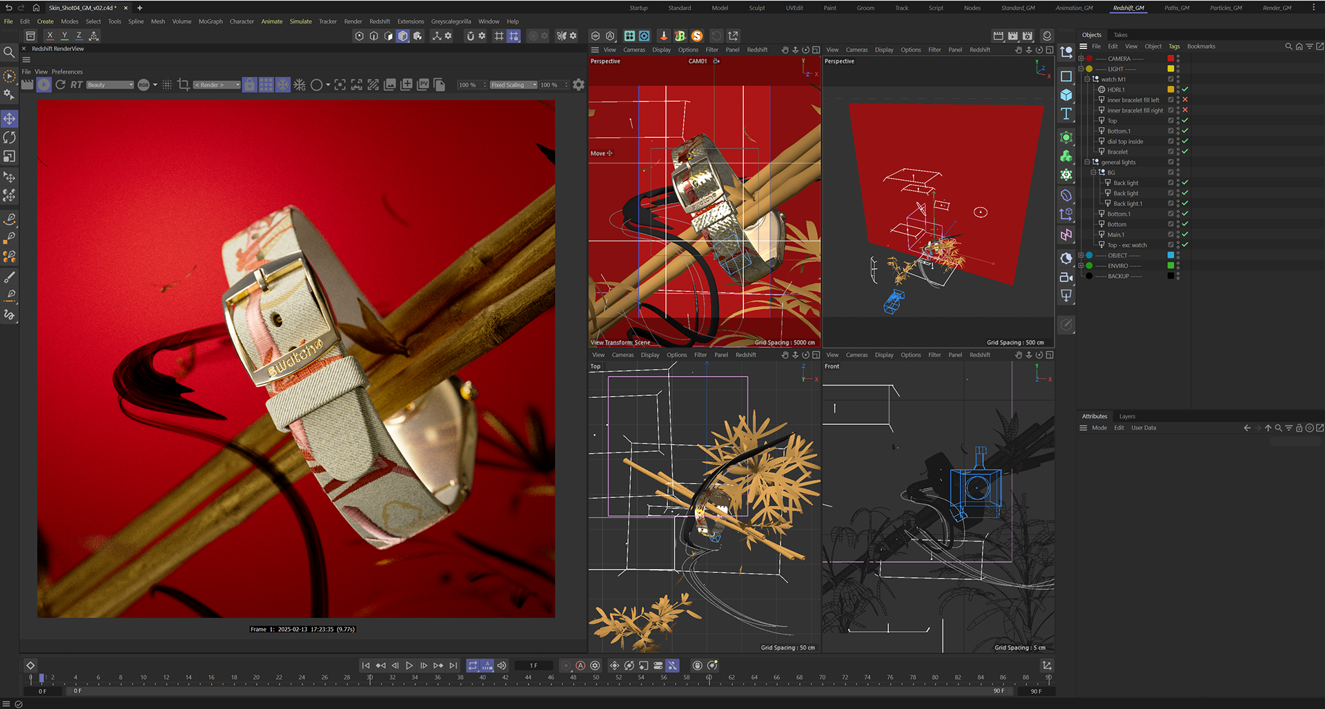Viewport: 1325px width, 709px height.
Task: Disable the Main.1 light check mark
Action: (x=1185, y=234)
